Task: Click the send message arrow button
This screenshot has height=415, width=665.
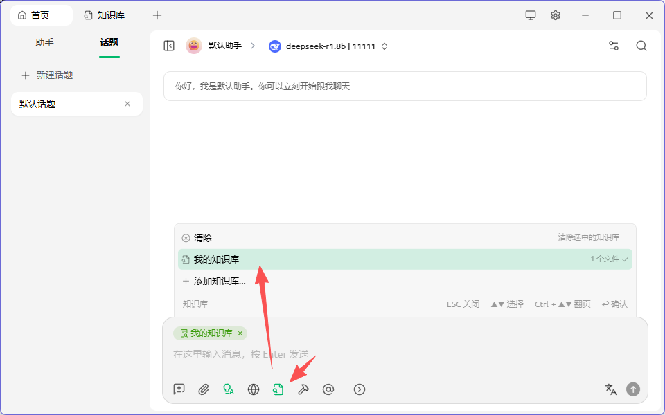Action: coord(633,389)
